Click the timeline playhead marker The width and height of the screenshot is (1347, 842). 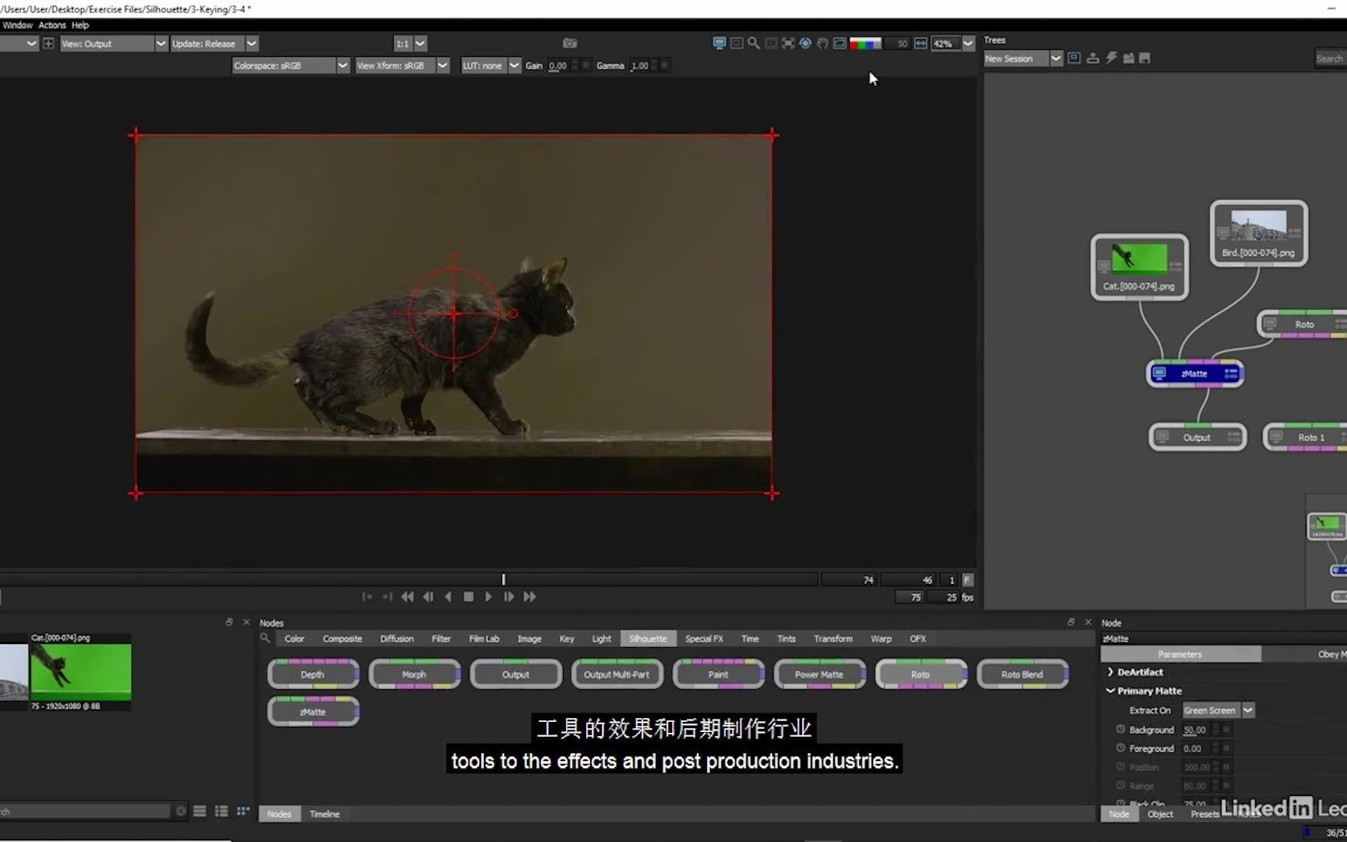click(504, 579)
